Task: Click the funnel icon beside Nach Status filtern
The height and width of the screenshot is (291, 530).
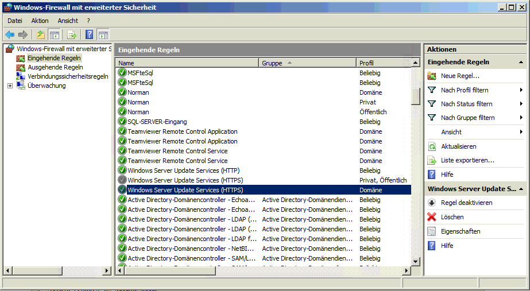Action: 432,104
